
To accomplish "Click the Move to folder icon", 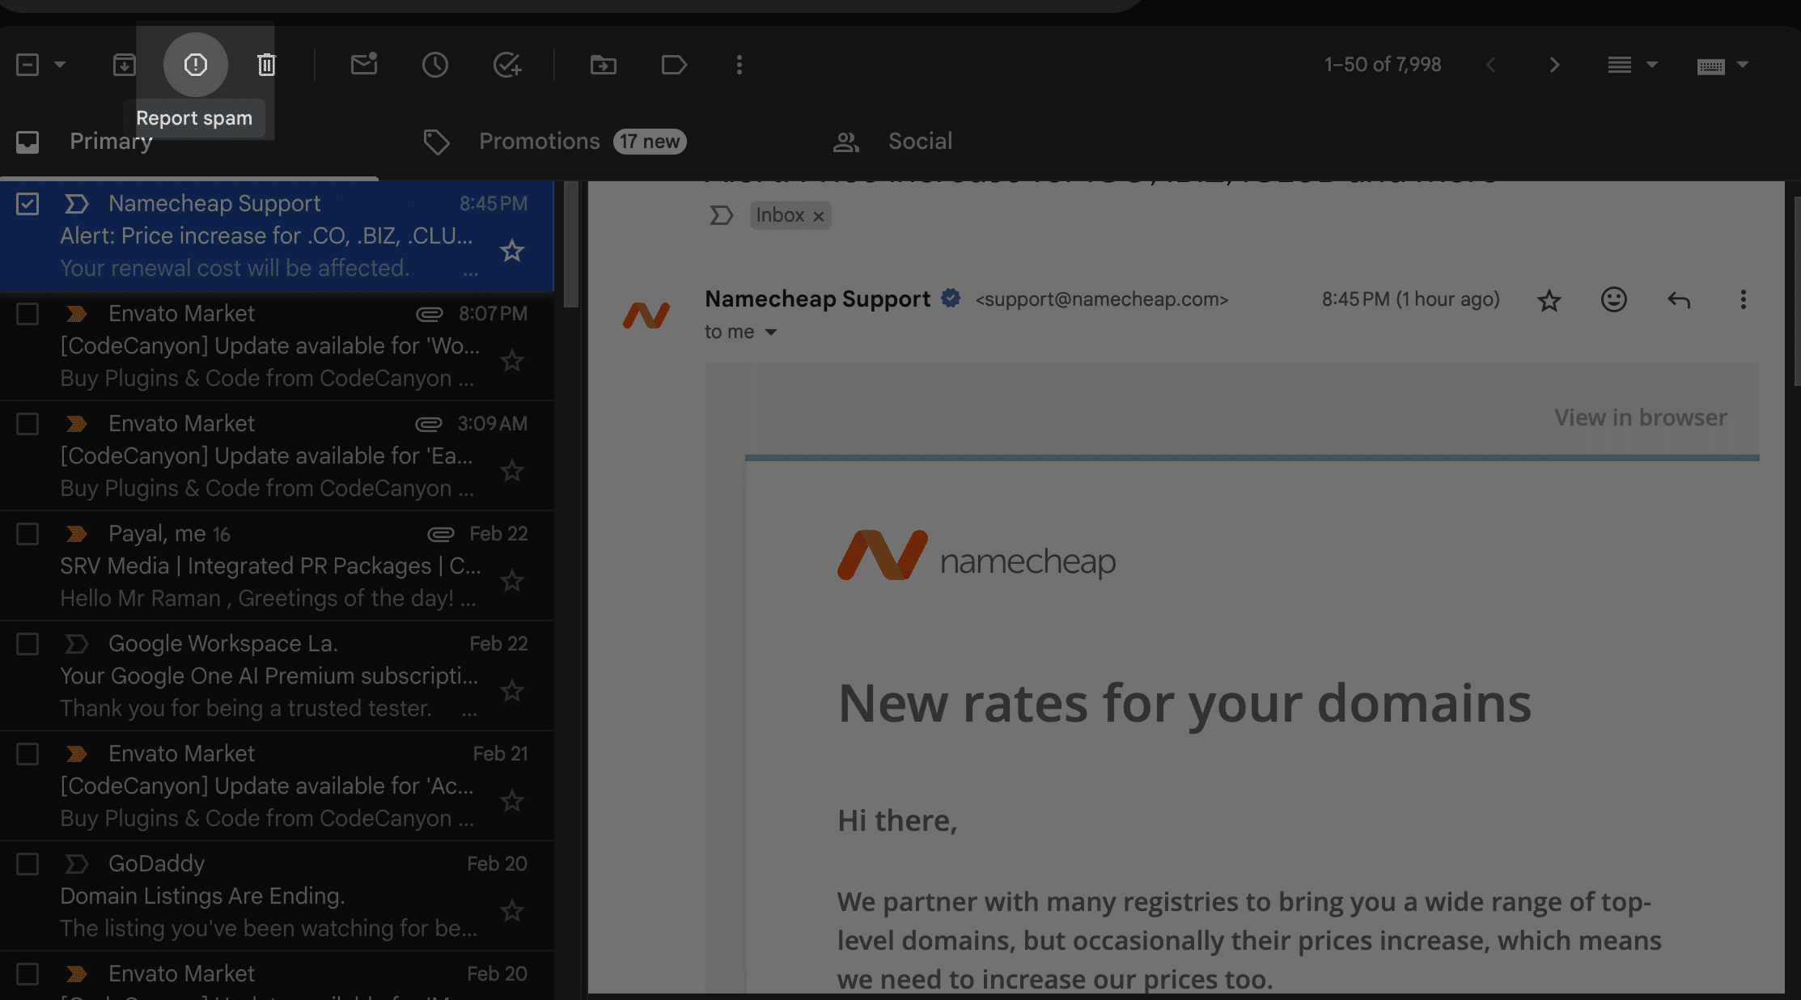I will 604,64.
